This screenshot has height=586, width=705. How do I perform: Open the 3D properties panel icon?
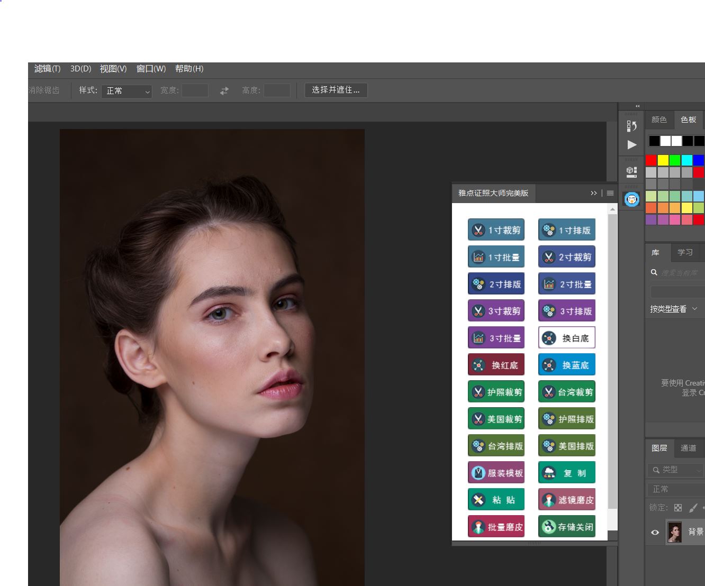pyautogui.click(x=631, y=171)
